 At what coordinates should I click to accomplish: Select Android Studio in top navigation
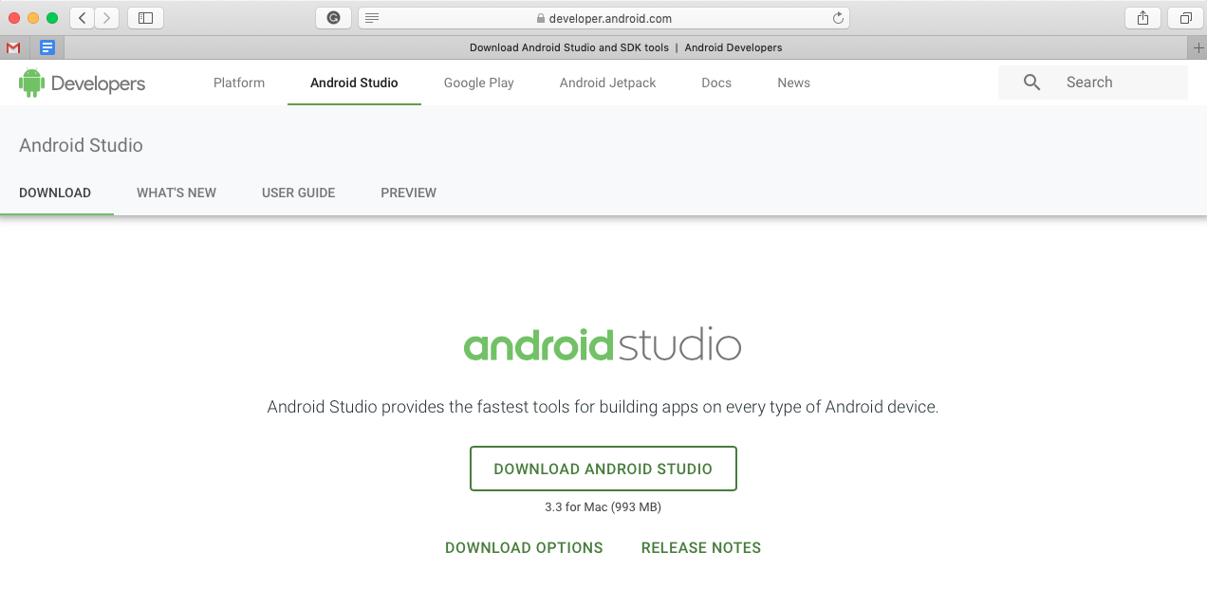354,83
